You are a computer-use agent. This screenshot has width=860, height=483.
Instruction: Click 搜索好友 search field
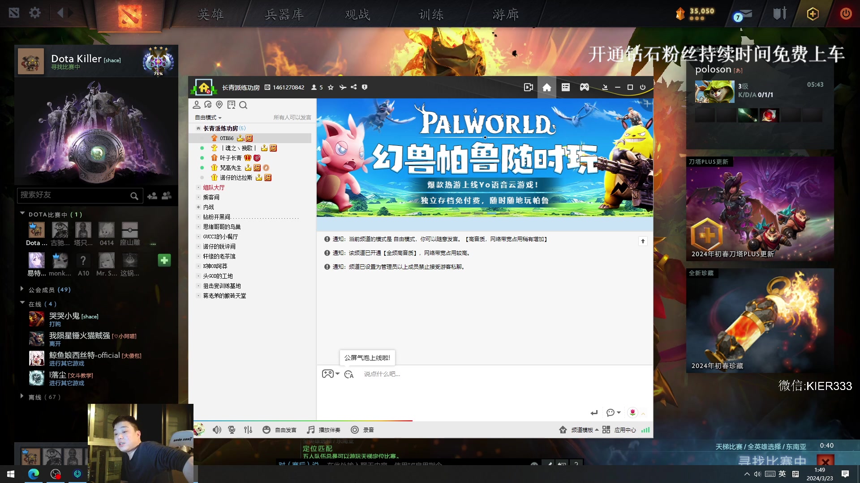[x=72, y=195]
